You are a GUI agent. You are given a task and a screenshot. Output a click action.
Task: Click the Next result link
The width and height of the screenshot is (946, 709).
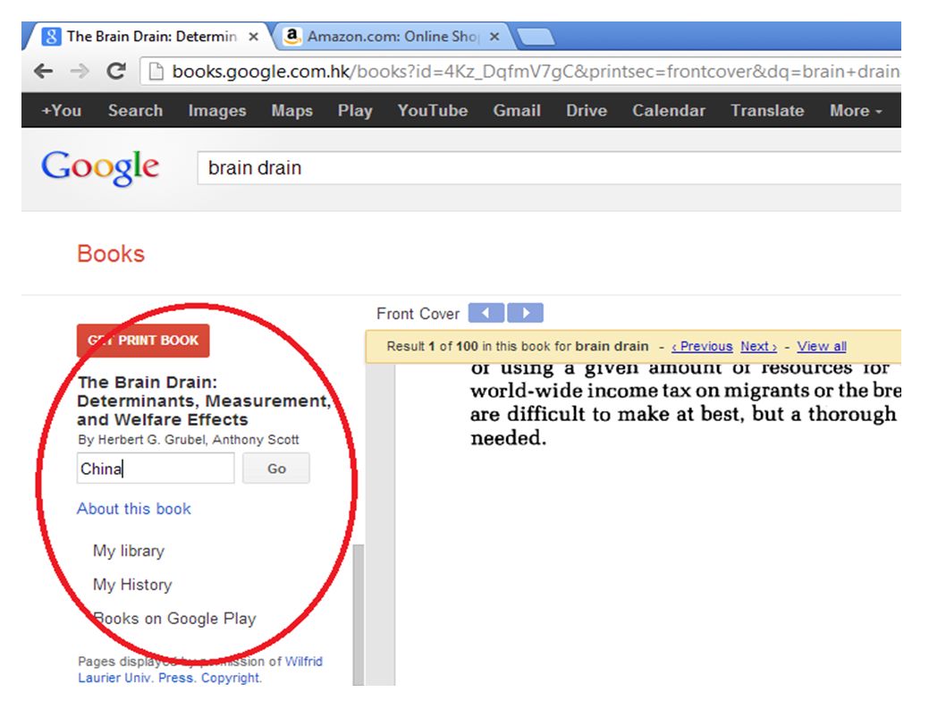point(758,346)
